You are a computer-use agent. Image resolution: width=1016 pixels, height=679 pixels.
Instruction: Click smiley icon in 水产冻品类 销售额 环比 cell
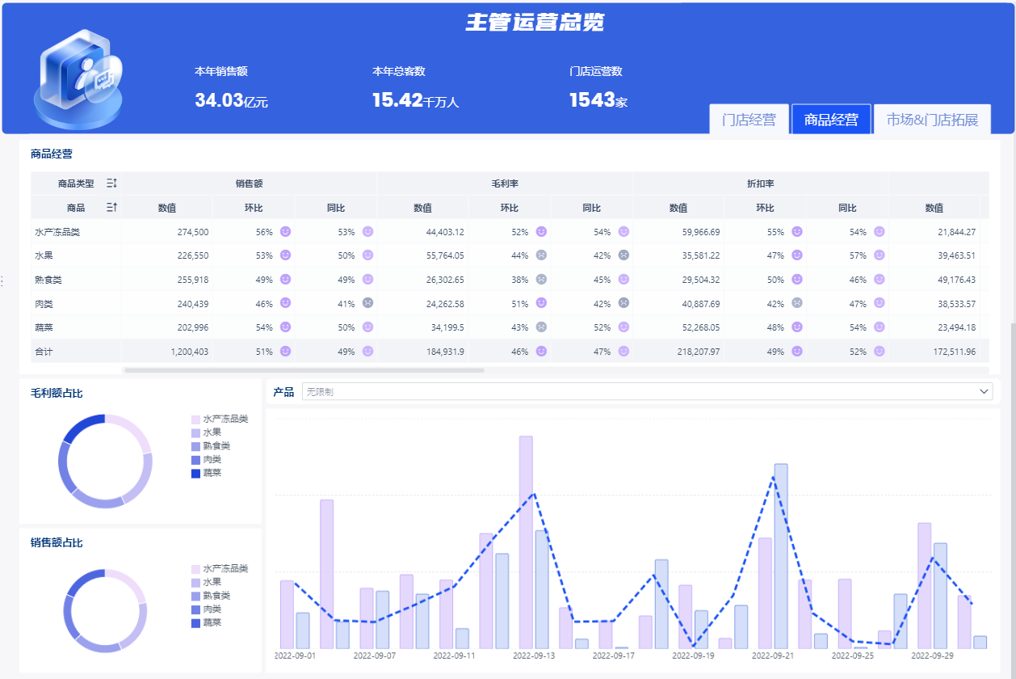pos(285,231)
